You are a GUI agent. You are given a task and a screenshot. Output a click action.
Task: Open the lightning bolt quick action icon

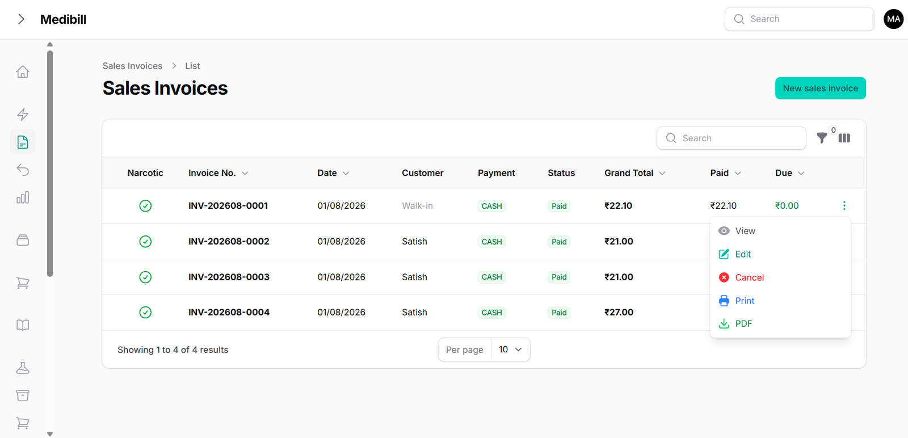pos(23,115)
